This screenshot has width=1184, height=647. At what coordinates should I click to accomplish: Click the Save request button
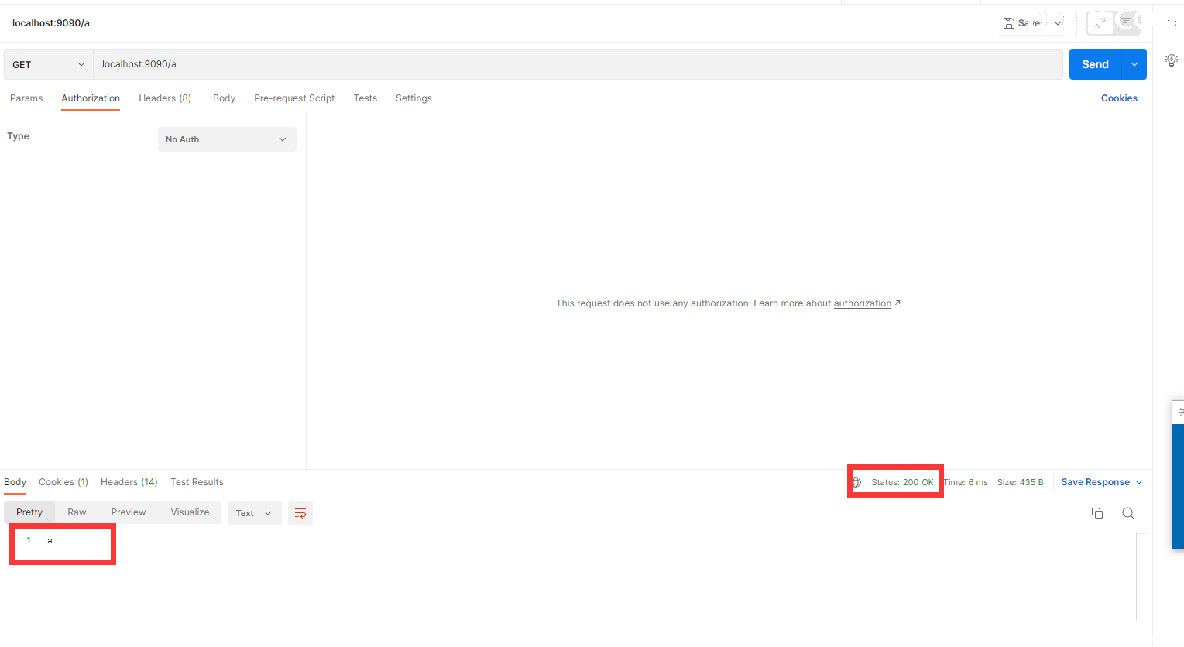point(1021,23)
